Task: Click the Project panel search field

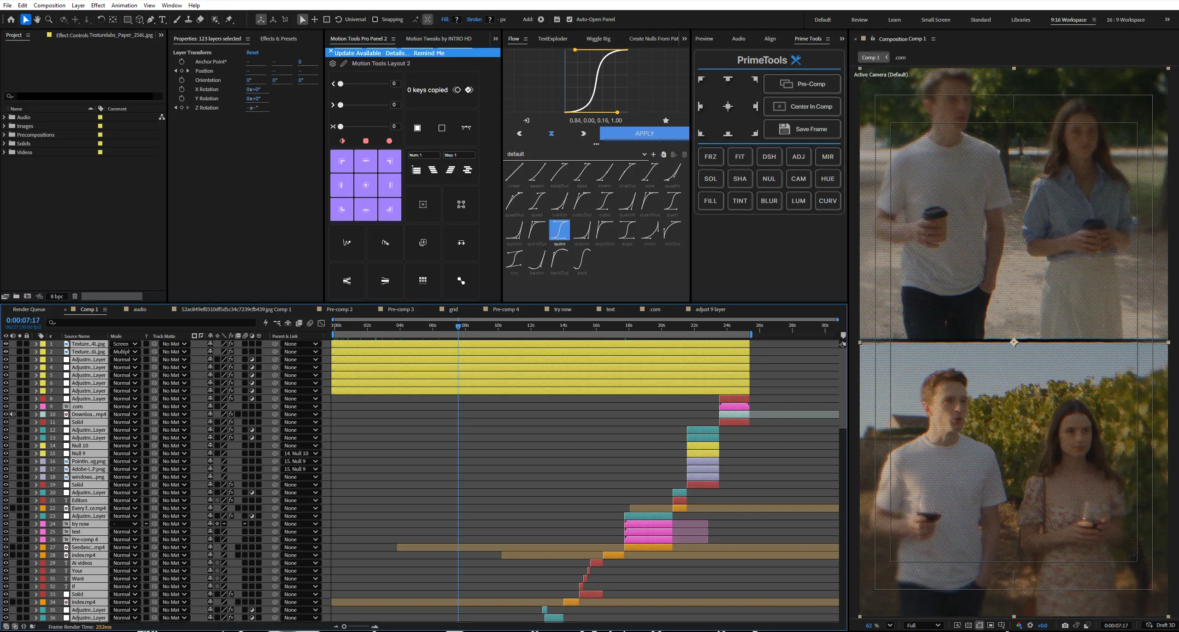Action: point(84,96)
